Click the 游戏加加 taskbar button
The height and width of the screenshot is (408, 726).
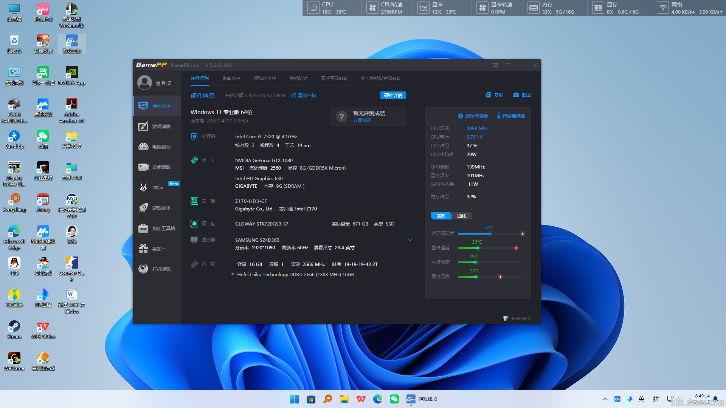pyautogui.click(x=422, y=399)
